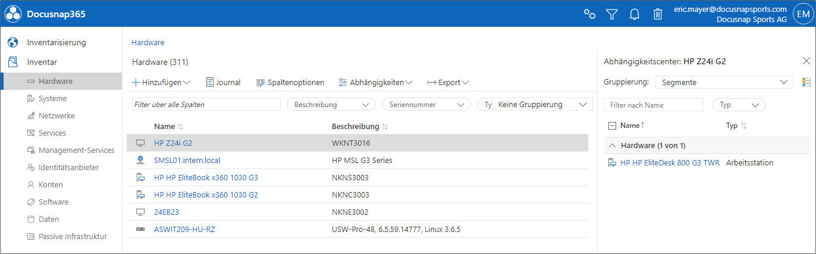Open the HP HP EliteDesk 800 G3 TWR link
This screenshot has height=254, width=816.
tap(670, 163)
